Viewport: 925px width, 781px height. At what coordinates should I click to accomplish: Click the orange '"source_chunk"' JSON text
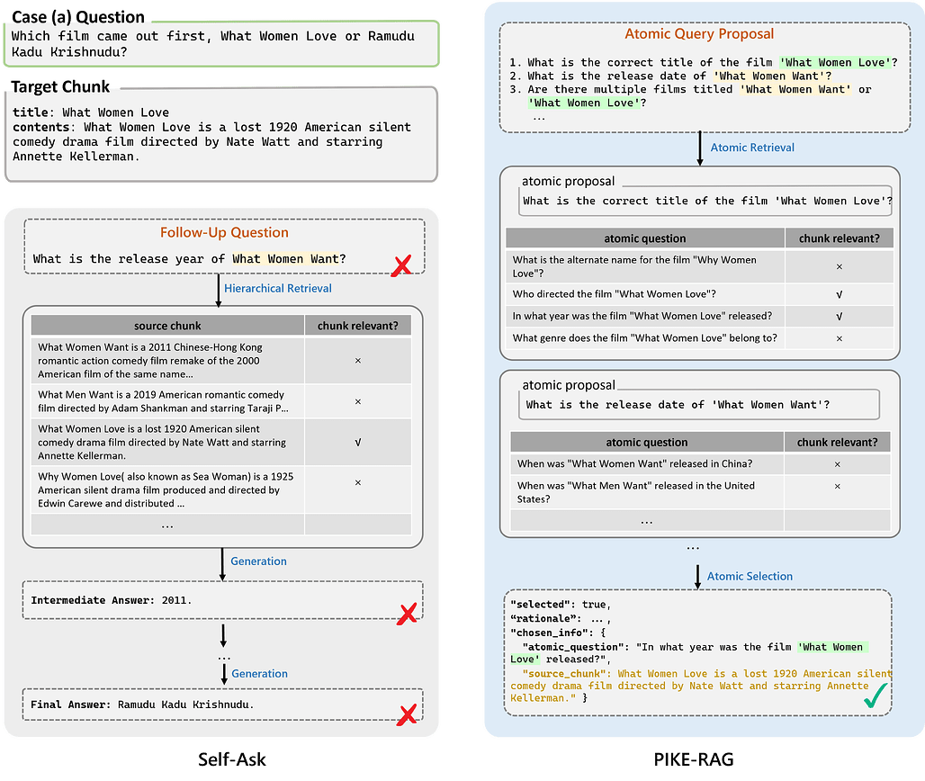tap(701, 686)
